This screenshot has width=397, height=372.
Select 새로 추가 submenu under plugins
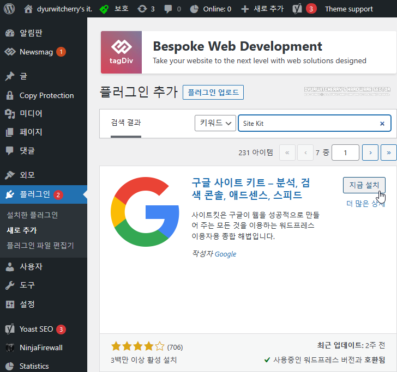click(x=22, y=230)
